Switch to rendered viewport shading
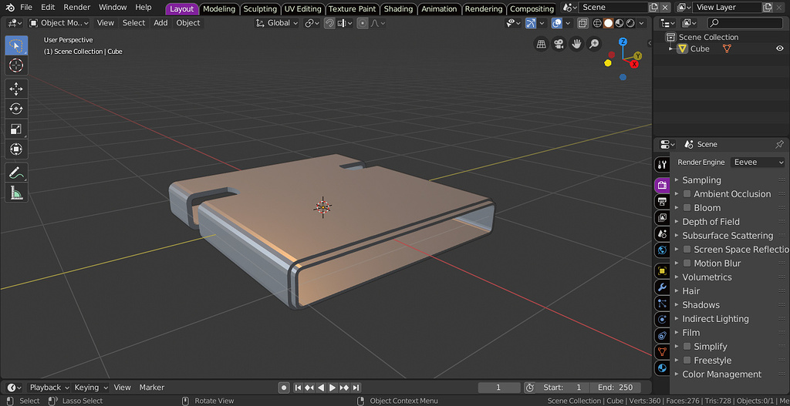This screenshot has height=406, width=790. pyautogui.click(x=630, y=23)
